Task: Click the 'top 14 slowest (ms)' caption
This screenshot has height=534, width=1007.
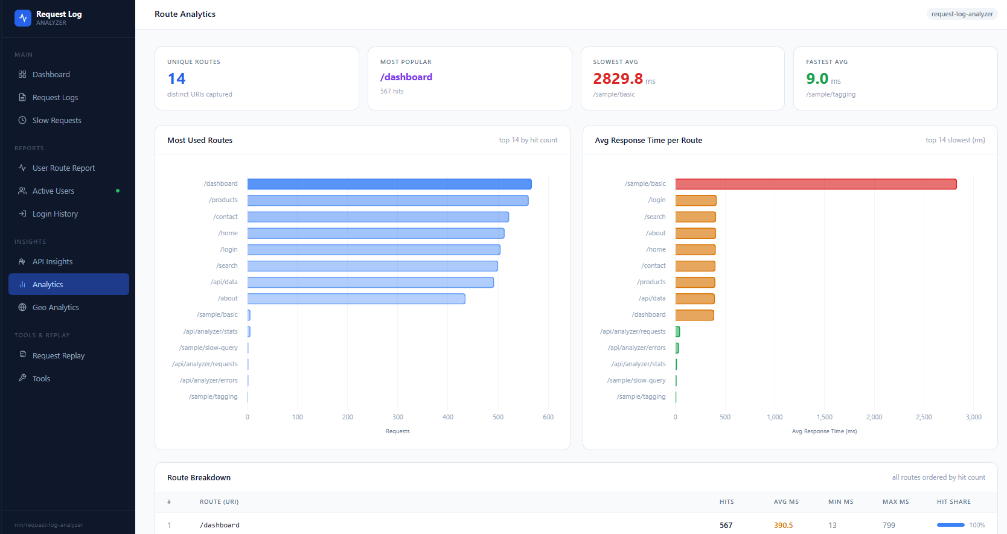Action: (955, 140)
